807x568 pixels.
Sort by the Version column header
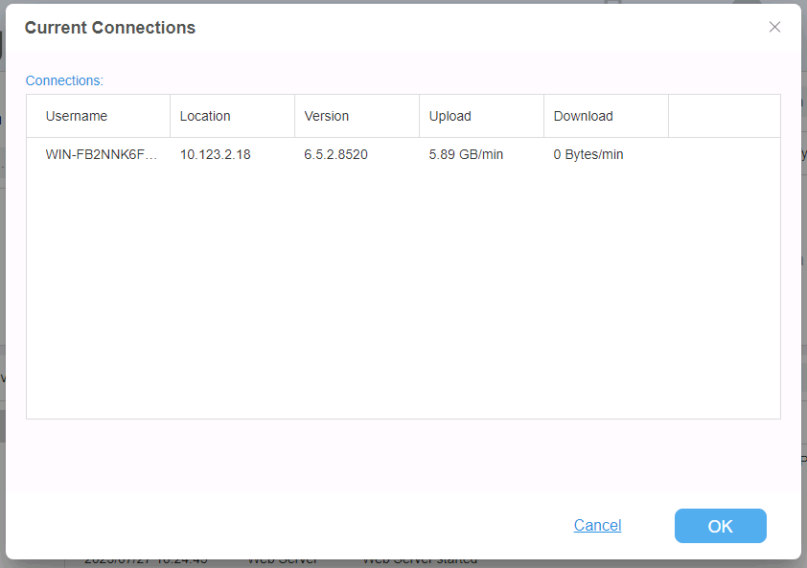(x=327, y=116)
